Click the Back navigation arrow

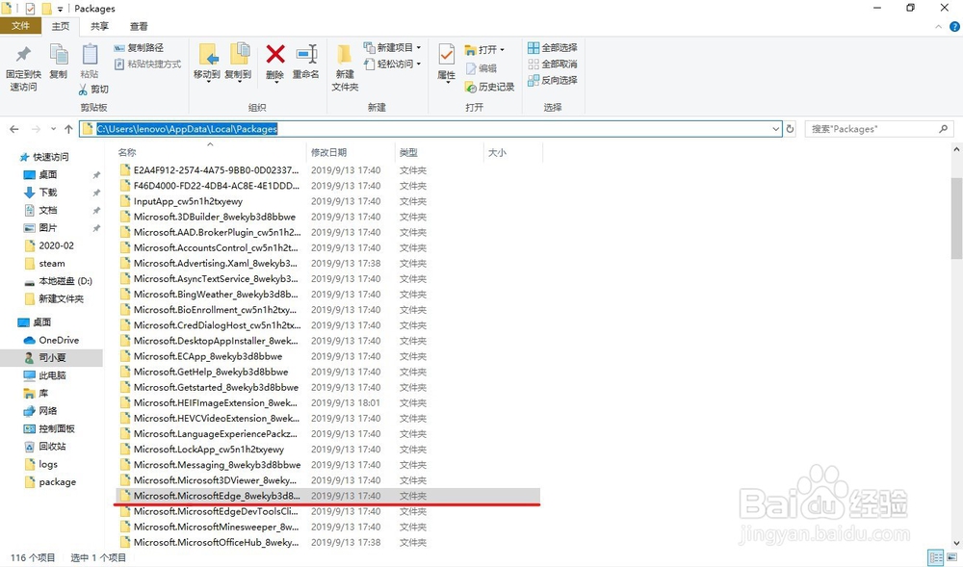14,129
